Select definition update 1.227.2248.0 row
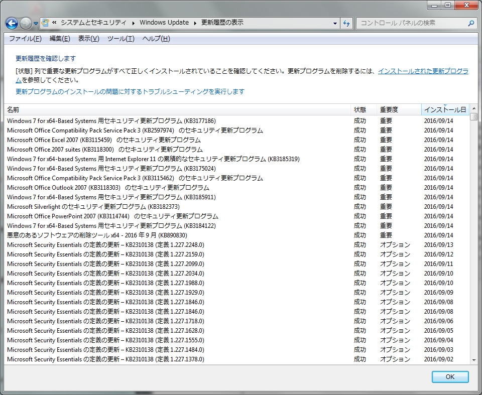 (x=236, y=245)
